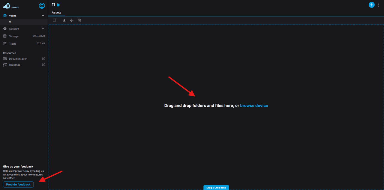Screen dimensions: 384x190
Task: Click the Give us your feedback heading
Action: tap(18, 166)
